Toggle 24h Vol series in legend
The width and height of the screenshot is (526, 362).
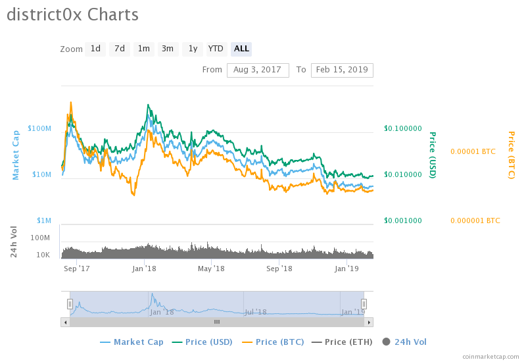click(404, 342)
